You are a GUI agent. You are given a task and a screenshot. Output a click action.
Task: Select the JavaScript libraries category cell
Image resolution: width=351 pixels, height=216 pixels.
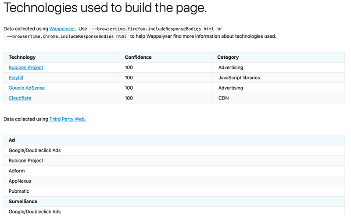coord(239,78)
